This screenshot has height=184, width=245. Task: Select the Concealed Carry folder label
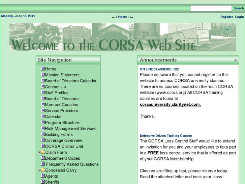point(61,170)
